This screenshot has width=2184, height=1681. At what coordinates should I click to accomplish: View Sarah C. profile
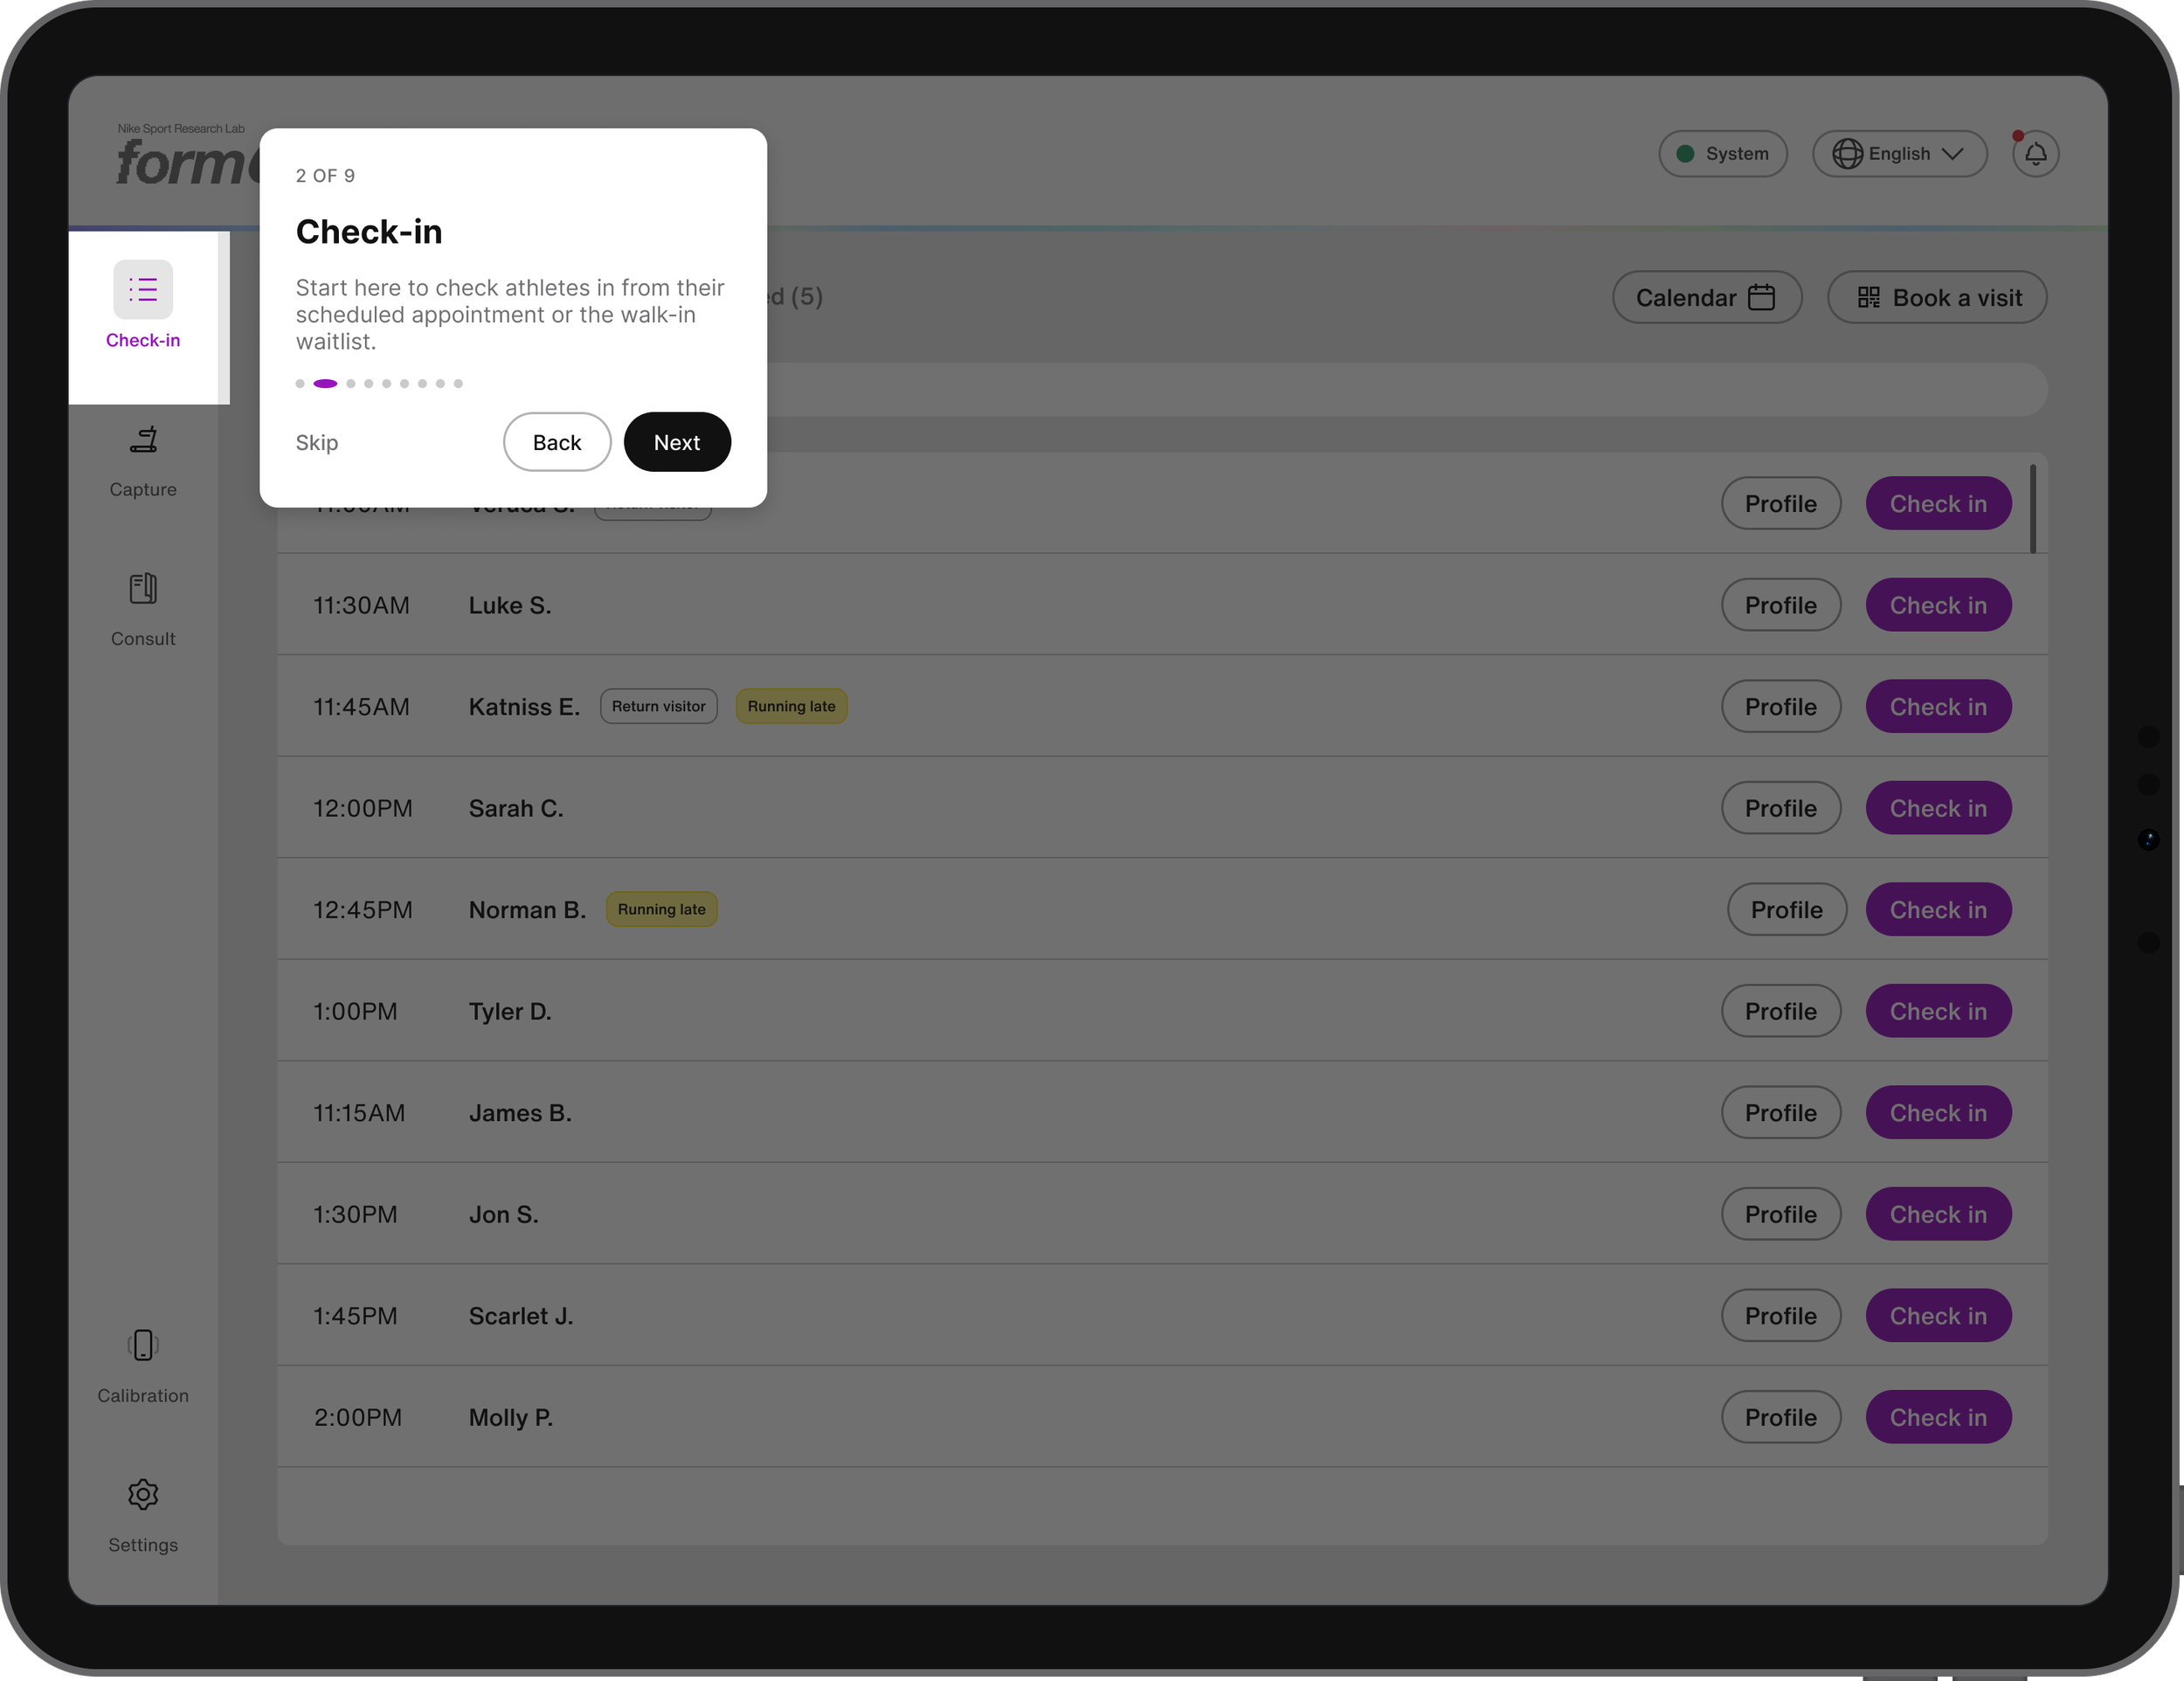[1780, 808]
